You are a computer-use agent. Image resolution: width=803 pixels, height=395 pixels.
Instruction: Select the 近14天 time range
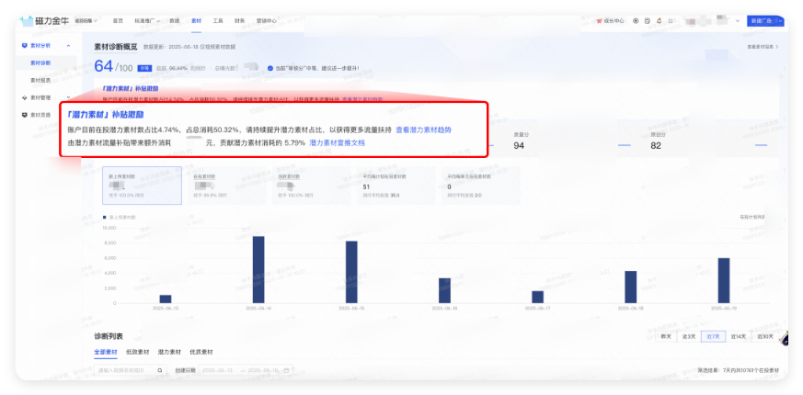point(739,337)
